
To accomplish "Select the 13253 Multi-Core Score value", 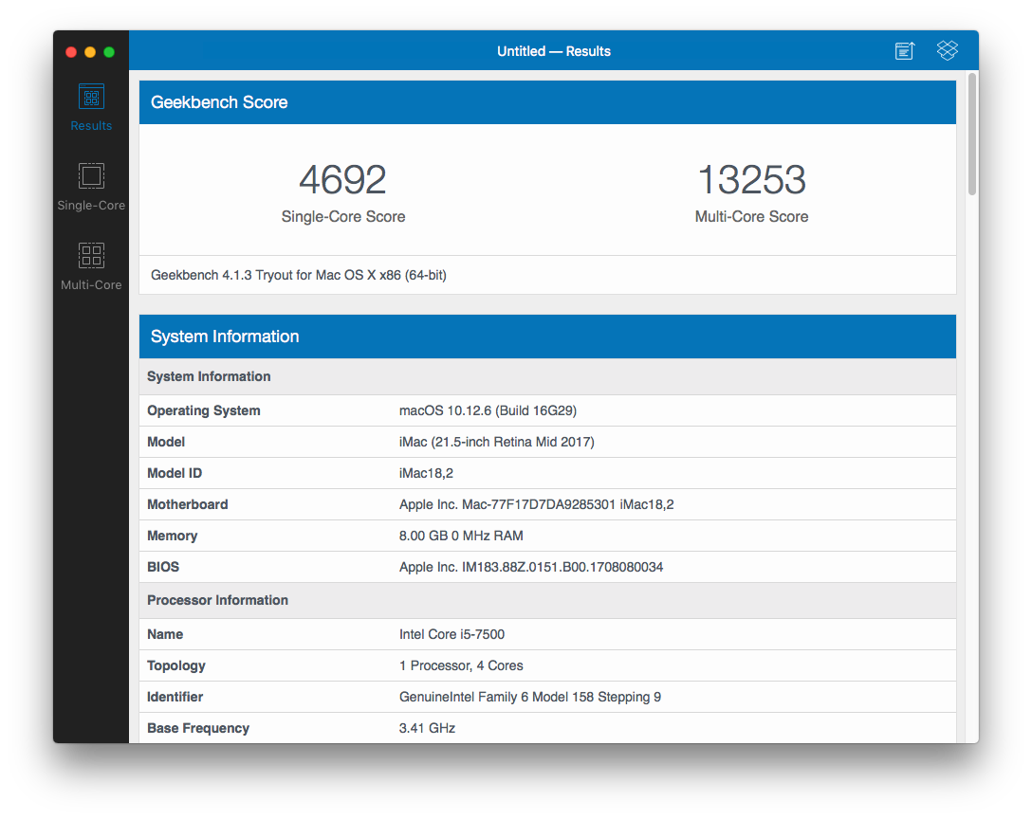I will (x=751, y=180).
